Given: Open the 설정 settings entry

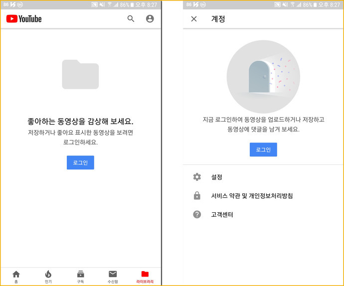Looking at the screenshot, I should coord(263,177).
